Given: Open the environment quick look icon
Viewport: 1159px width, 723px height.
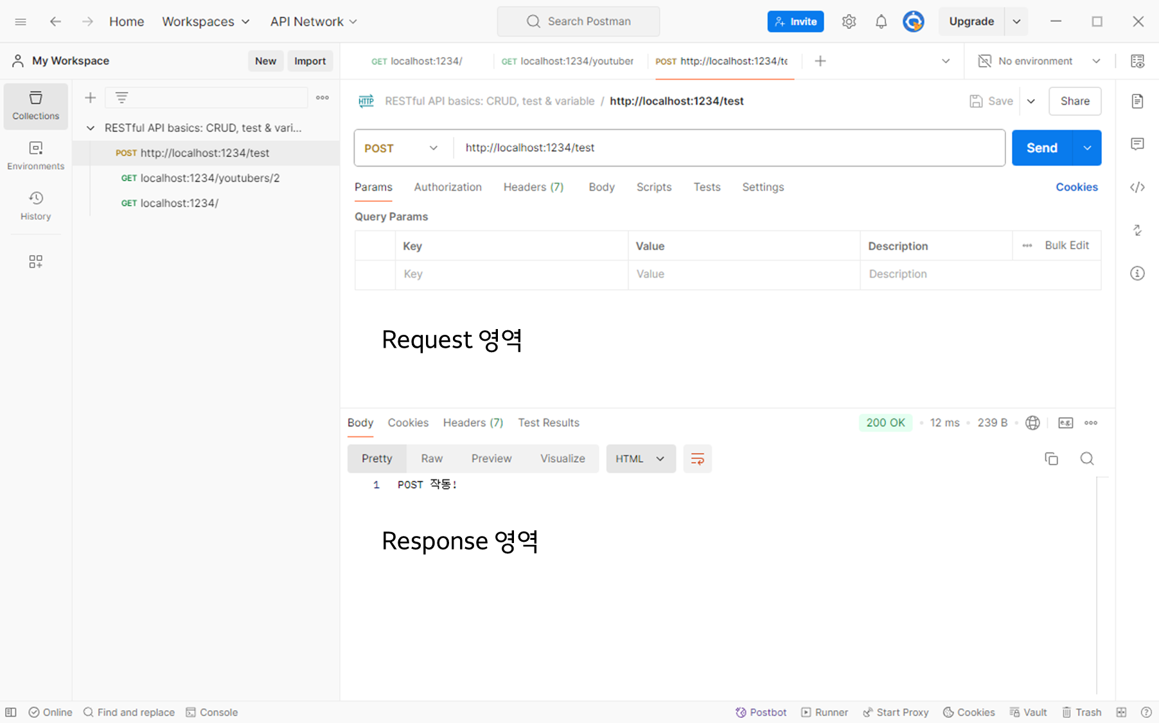Looking at the screenshot, I should pyautogui.click(x=1137, y=61).
